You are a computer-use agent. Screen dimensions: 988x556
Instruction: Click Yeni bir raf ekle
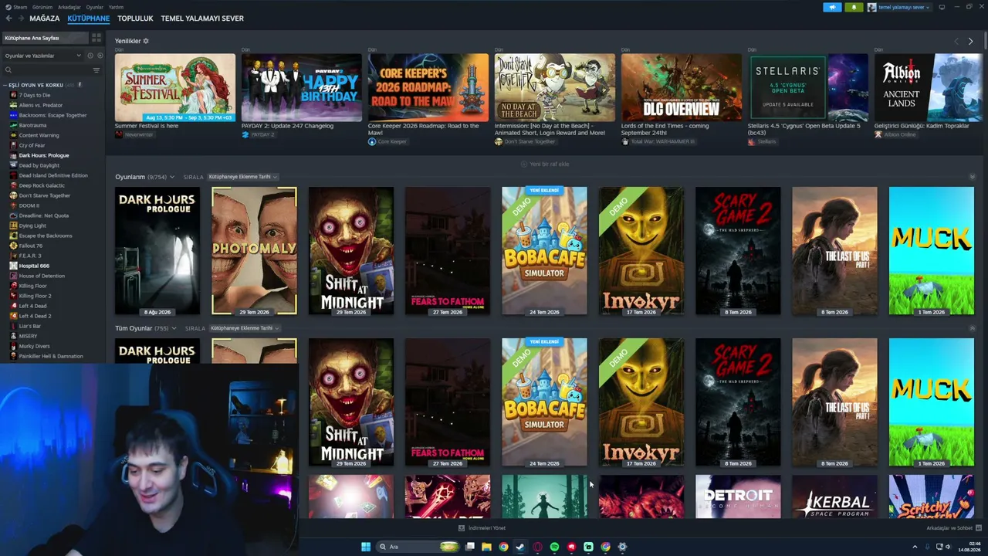click(x=545, y=164)
